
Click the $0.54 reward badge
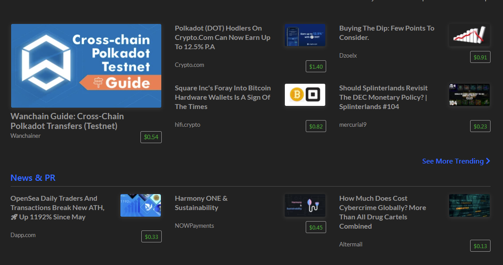[x=151, y=137]
